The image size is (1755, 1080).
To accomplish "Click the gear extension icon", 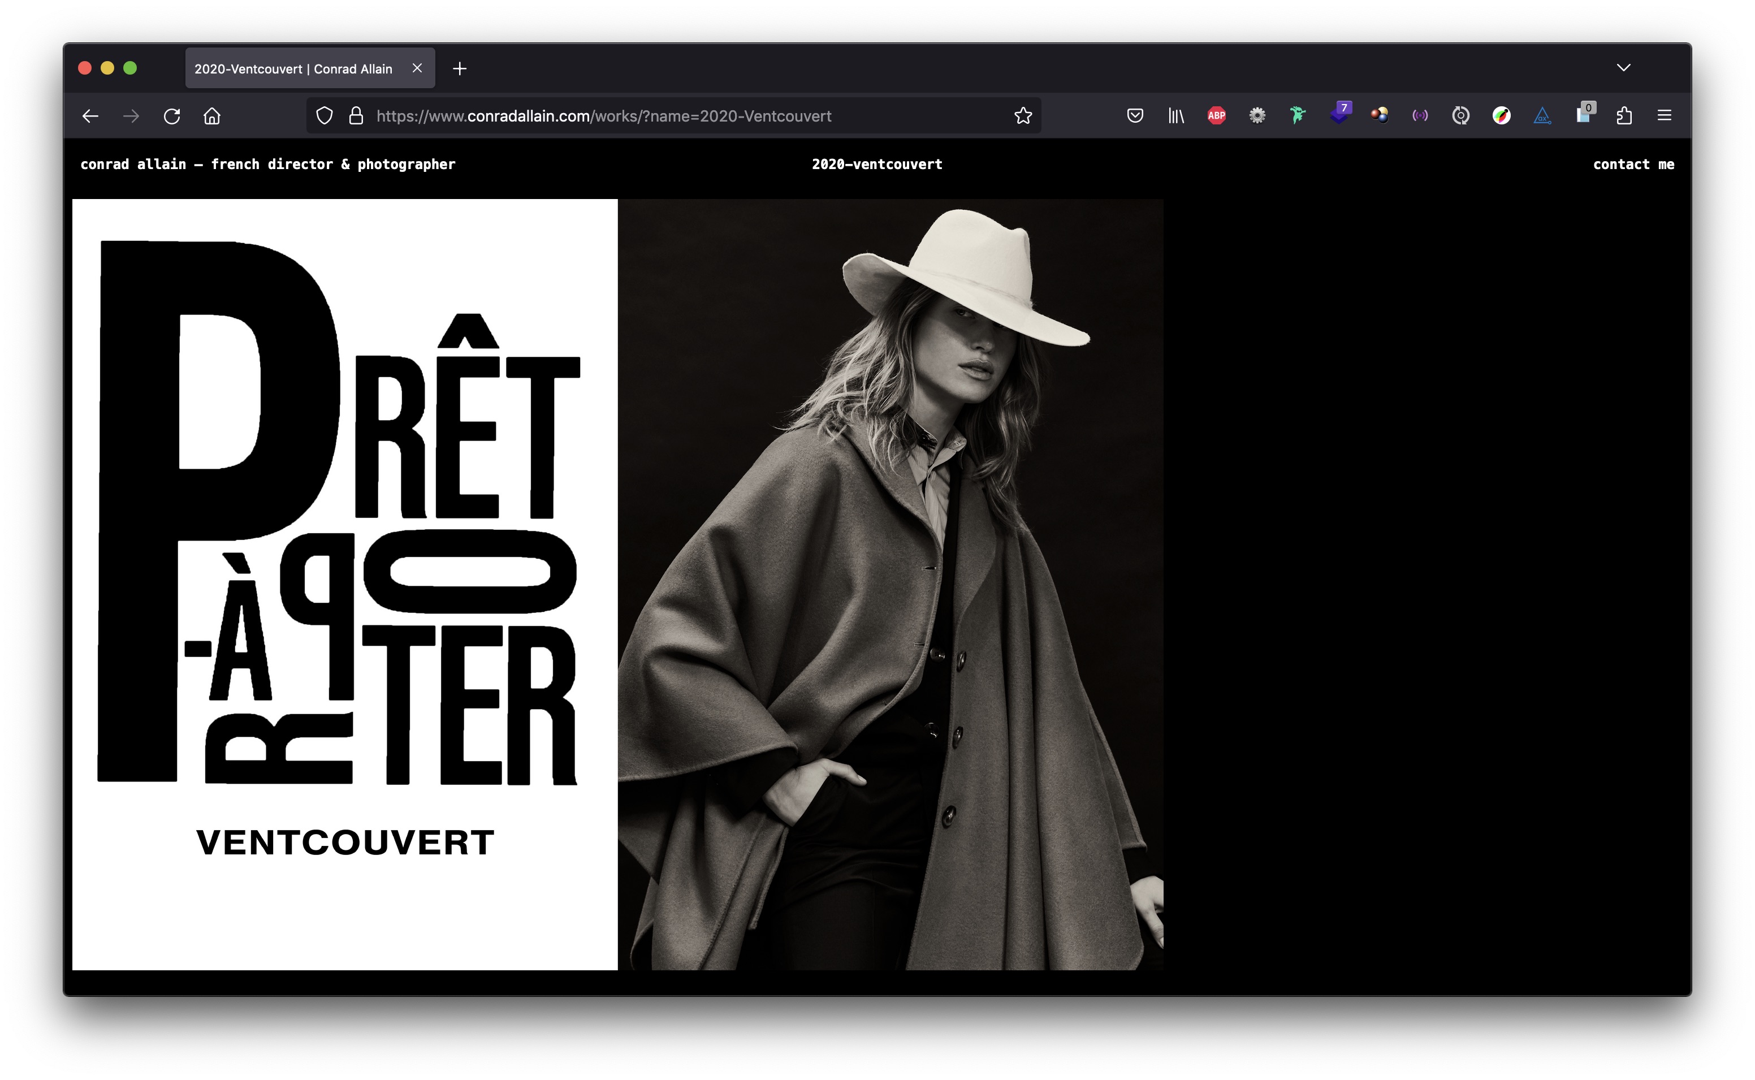I will [x=1257, y=116].
